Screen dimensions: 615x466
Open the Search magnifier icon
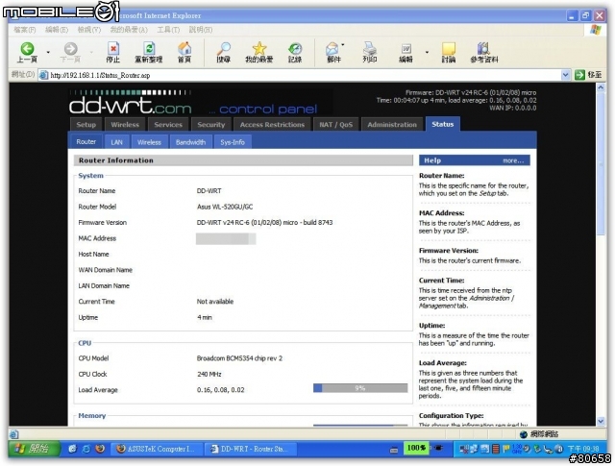(224, 49)
